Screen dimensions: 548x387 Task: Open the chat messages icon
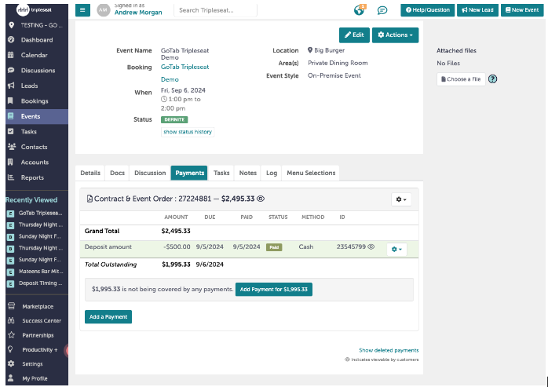[x=382, y=10]
